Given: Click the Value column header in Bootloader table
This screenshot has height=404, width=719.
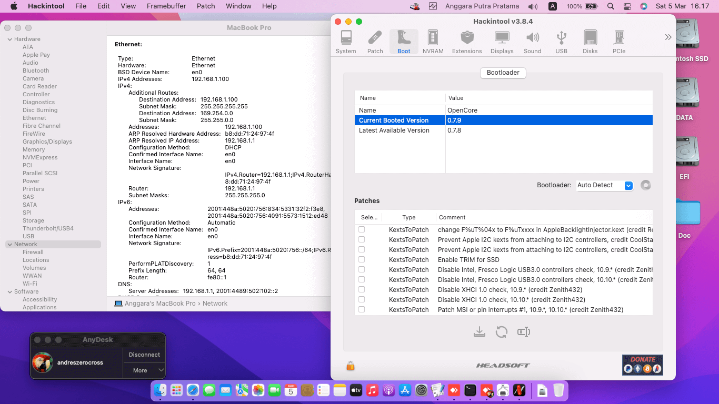Looking at the screenshot, I should (x=549, y=98).
